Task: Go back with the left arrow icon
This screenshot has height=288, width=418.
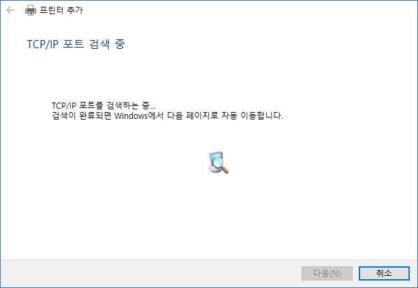Action: [10, 10]
